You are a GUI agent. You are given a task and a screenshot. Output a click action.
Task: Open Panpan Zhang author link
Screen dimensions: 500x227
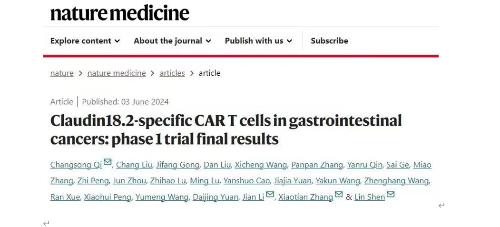pos(317,165)
